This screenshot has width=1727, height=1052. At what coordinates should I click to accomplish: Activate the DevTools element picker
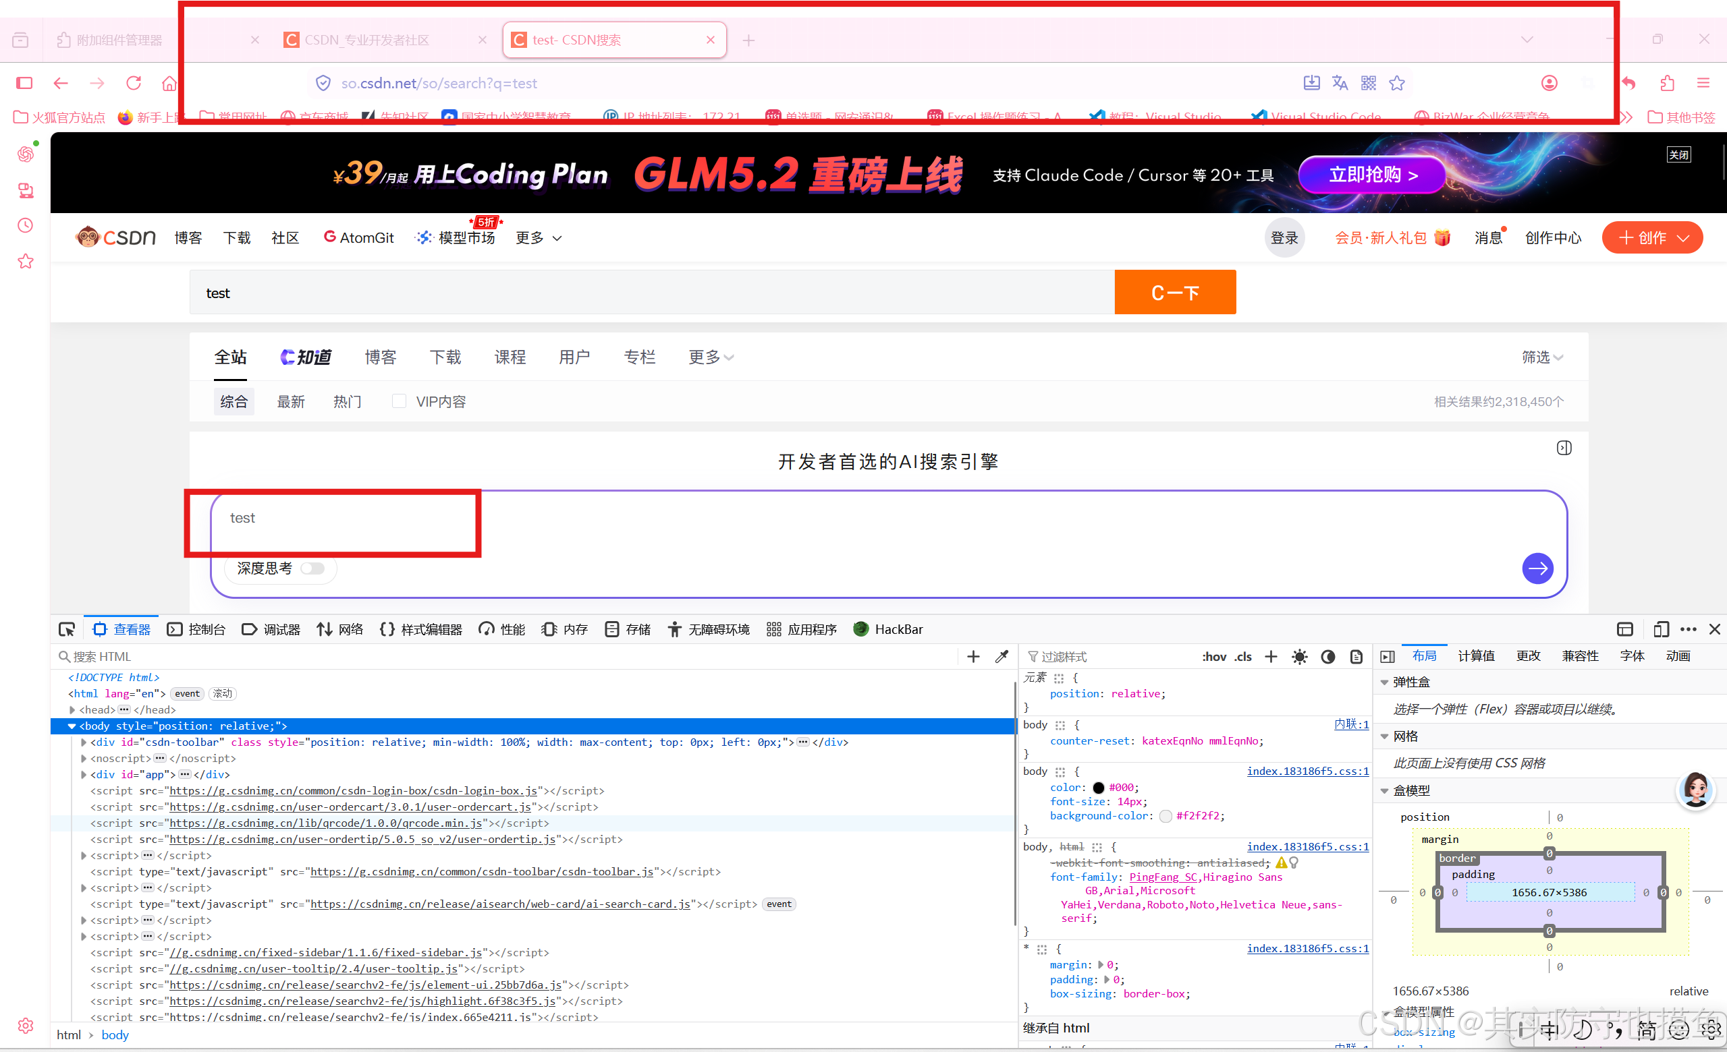point(67,629)
